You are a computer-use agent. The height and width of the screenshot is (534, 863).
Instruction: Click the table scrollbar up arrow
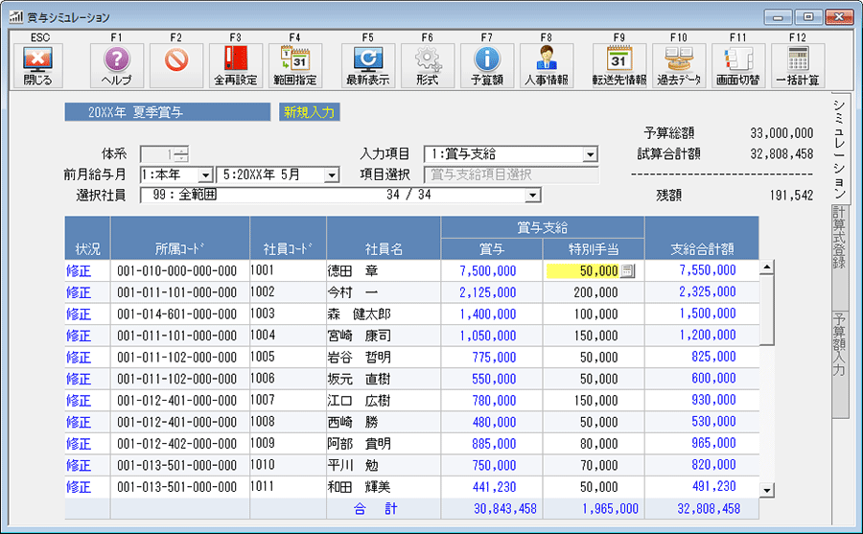767,267
